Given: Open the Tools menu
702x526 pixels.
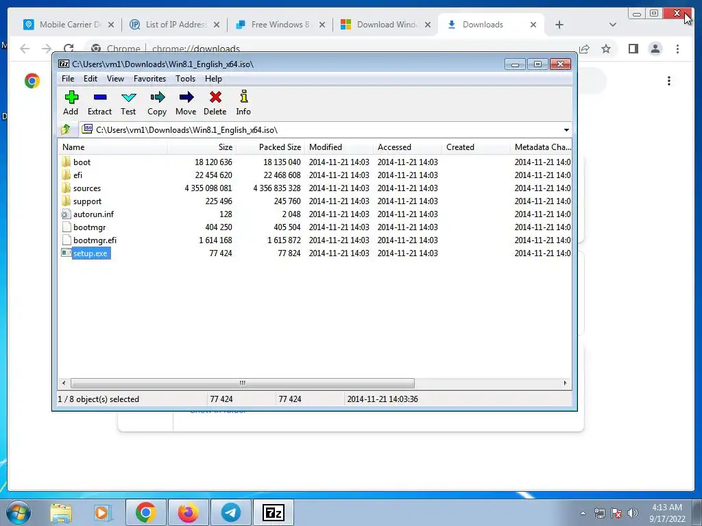Looking at the screenshot, I should click(x=185, y=79).
